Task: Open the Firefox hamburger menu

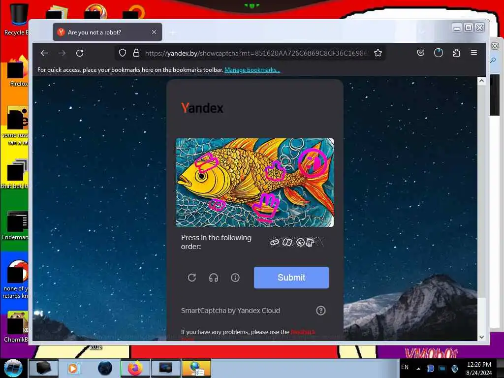Action: click(474, 52)
